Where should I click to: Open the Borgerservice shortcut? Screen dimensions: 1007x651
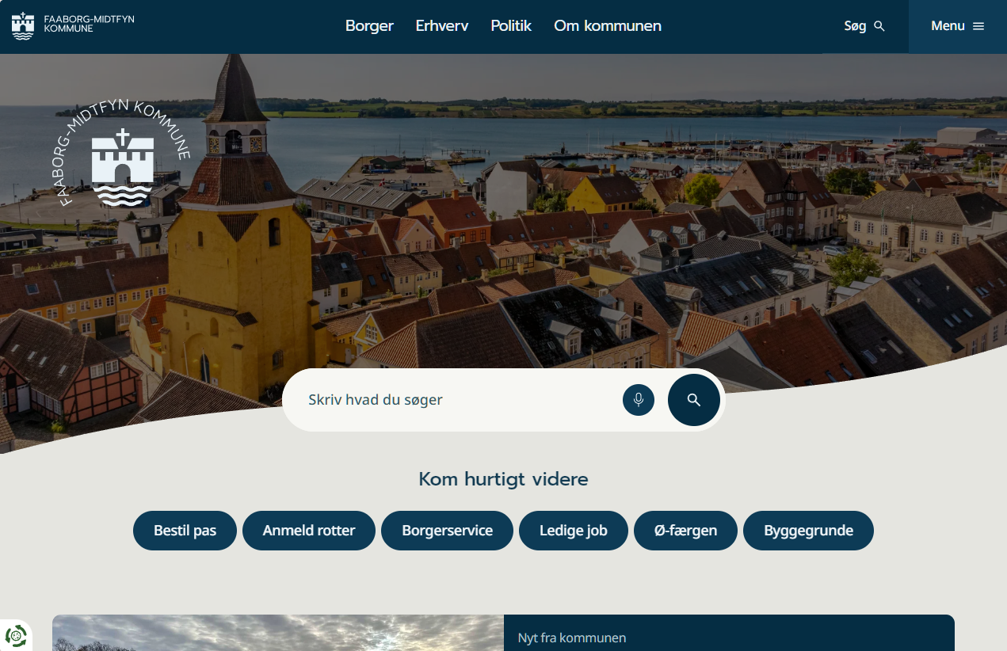click(447, 531)
